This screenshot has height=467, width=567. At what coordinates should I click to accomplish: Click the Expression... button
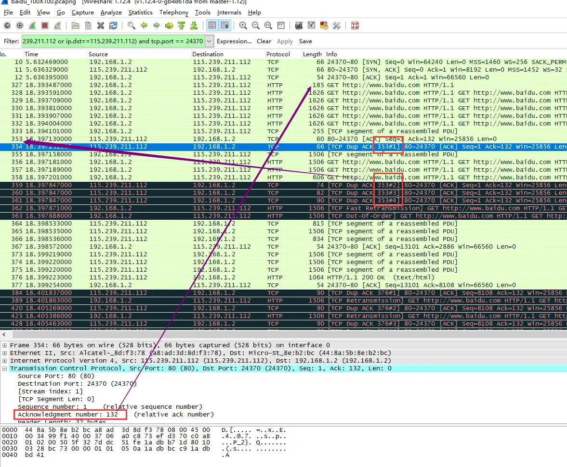point(234,41)
